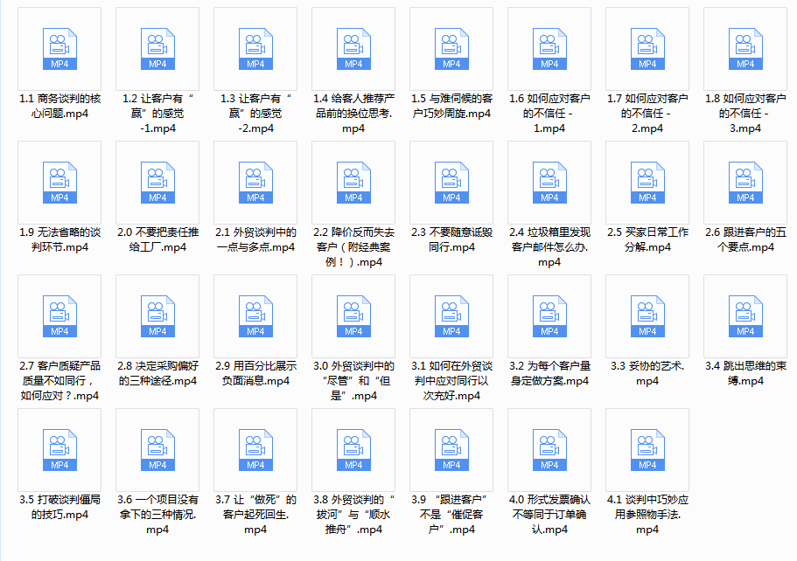The height and width of the screenshot is (561, 797).
Task: Select the 2.7 客户质疑产品质量不如同行 thumbnail
Action: [x=59, y=317]
